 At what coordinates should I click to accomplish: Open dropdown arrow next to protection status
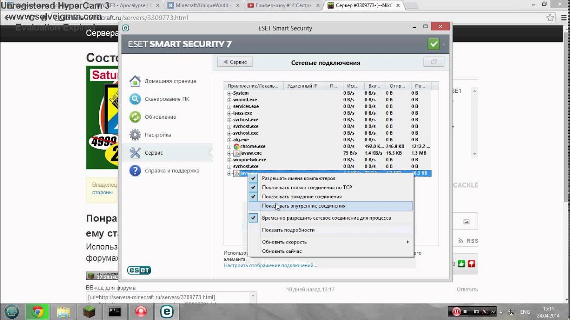tap(444, 44)
